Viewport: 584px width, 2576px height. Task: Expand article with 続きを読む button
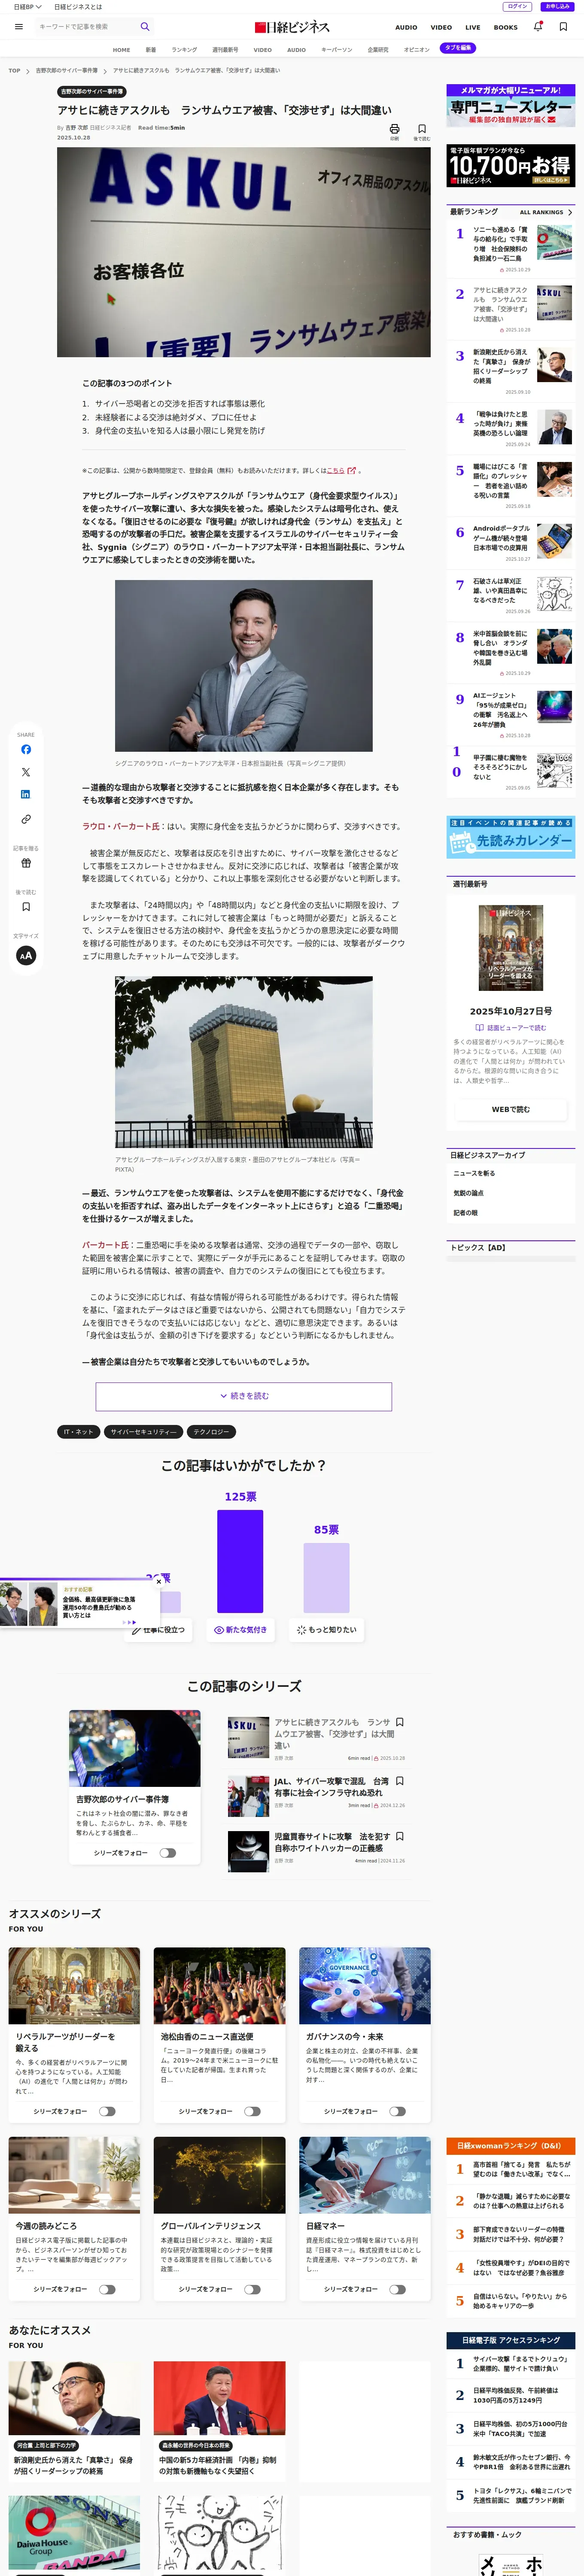tap(244, 1396)
